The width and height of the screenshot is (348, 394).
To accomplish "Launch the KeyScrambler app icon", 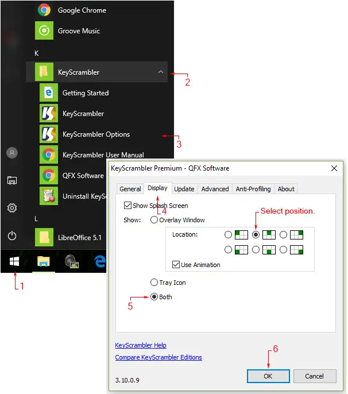I will click(49, 113).
